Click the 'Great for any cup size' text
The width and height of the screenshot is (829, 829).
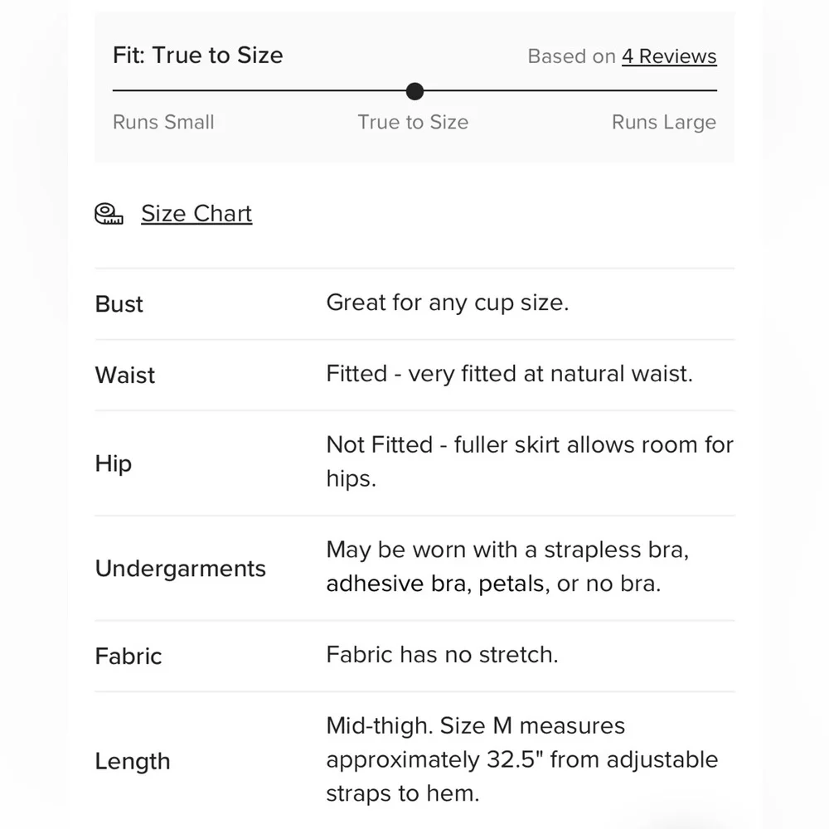click(x=448, y=303)
